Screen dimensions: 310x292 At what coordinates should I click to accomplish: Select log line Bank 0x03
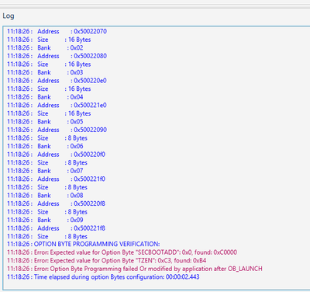[x=45, y=72]
